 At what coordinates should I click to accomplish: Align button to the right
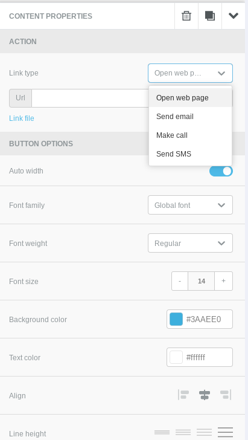226,395
